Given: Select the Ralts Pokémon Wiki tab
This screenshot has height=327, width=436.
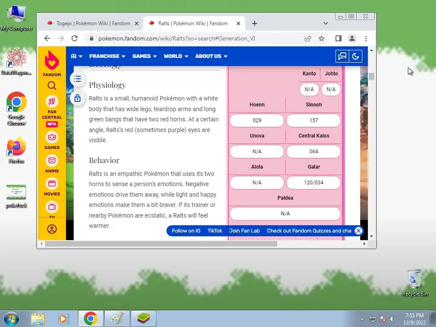Looking at the screenshot, I should click(x=193, y=23).
